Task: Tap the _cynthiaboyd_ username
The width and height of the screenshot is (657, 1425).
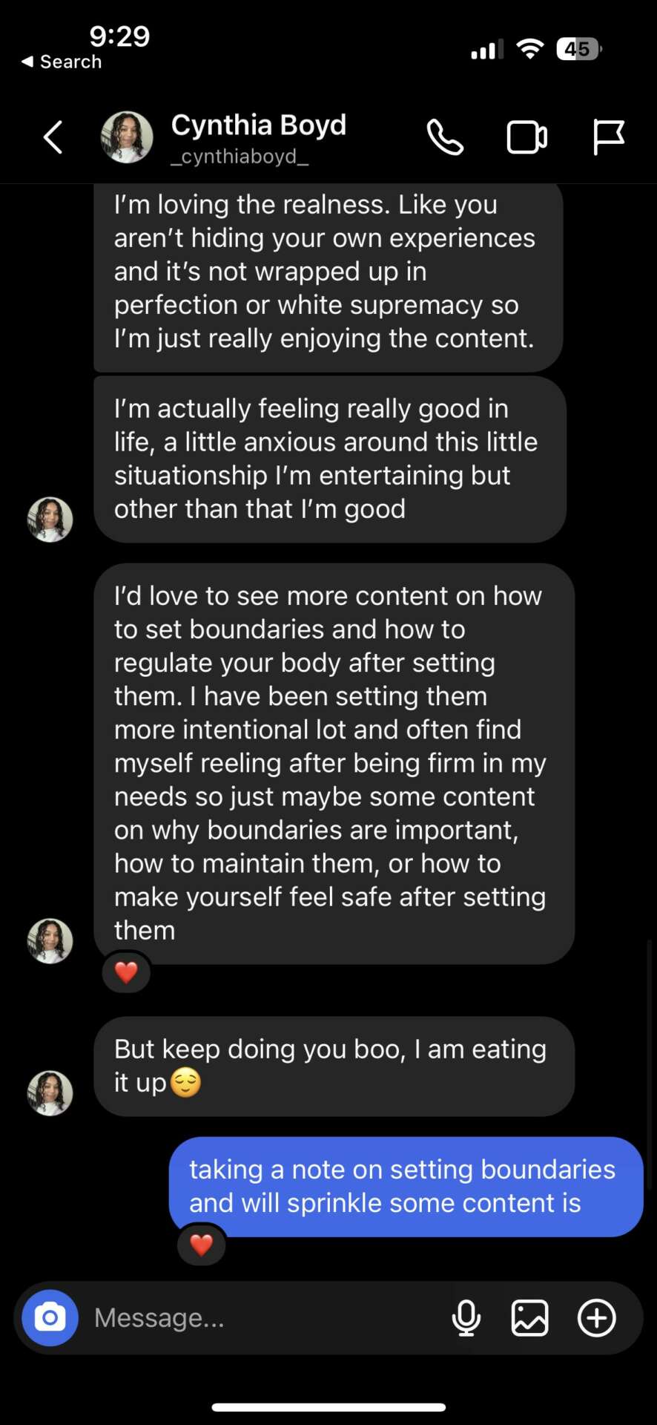Action: point(240,157)
